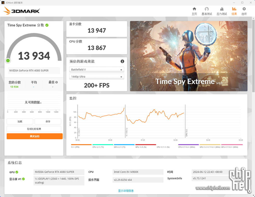Toggle the GPU 内存时钟频率 (MHz) legend series
255x197 pixels.
(x=210, y=146)
